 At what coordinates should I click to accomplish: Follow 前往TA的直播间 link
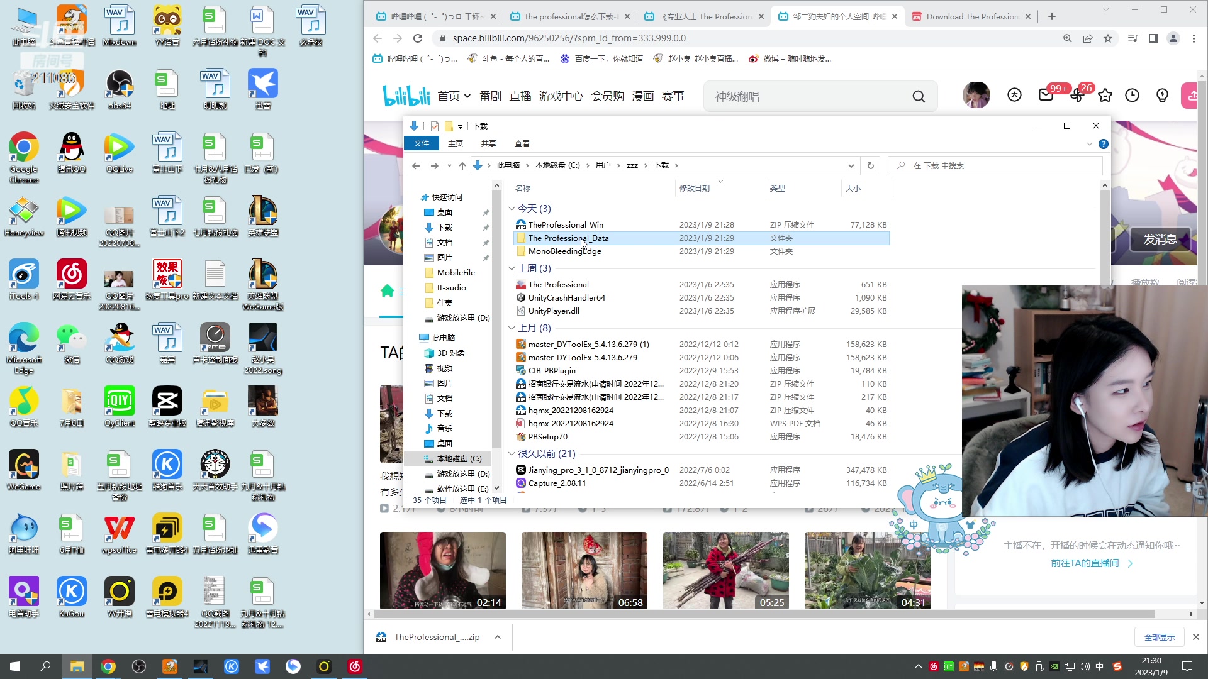click(1091, 563)
